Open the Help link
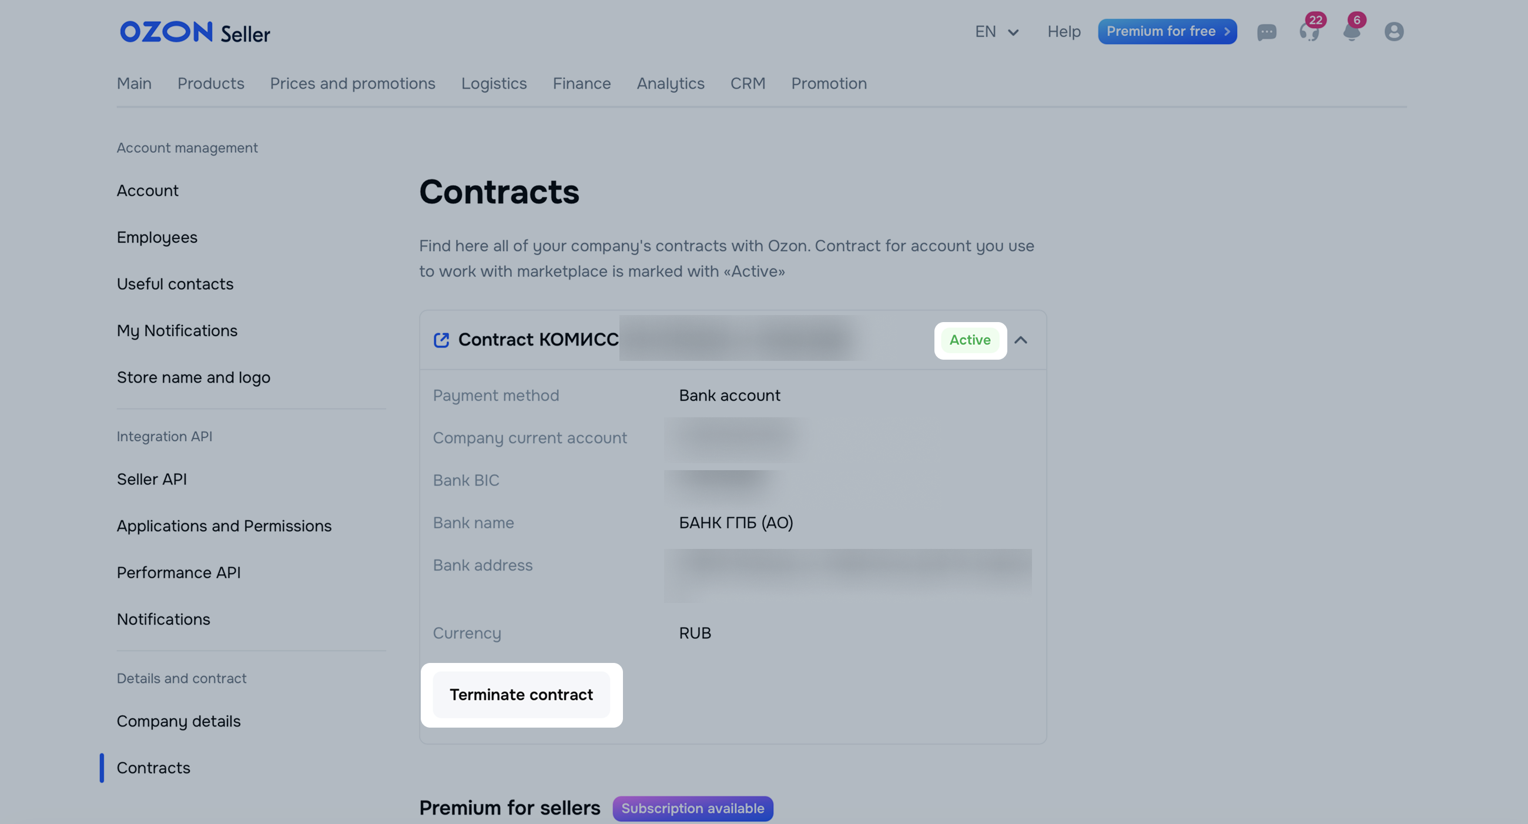This screenshot has width=1528, height=824. tap(1064, 32)
